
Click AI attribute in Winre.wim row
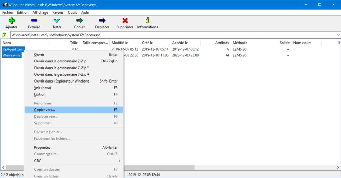click(227, 55)
